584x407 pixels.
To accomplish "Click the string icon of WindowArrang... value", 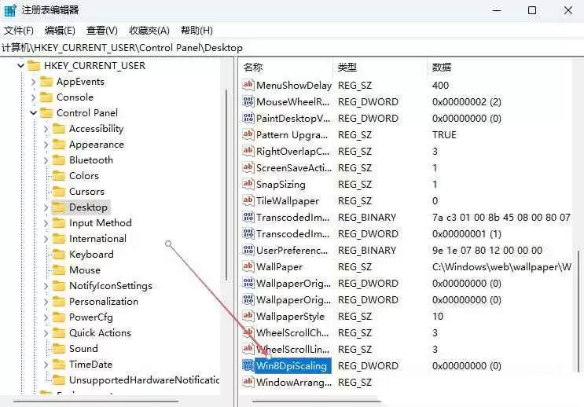I will pyautogui.click(x=248, y=382).
